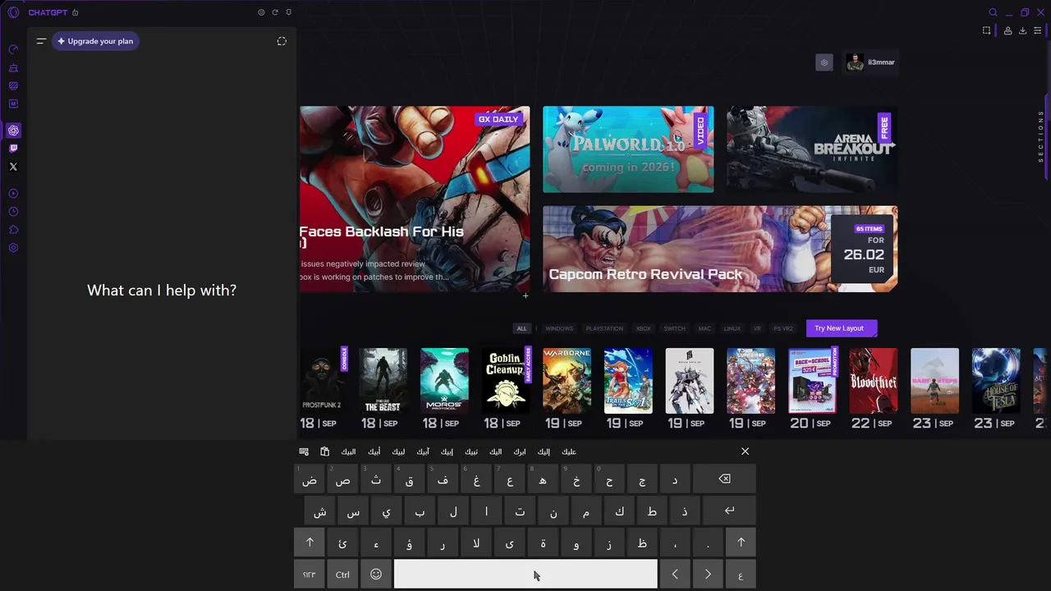1051x591 pixels.
Task: Reload the ChatGPT sidebar panel
Action: (x=275, y=12)
